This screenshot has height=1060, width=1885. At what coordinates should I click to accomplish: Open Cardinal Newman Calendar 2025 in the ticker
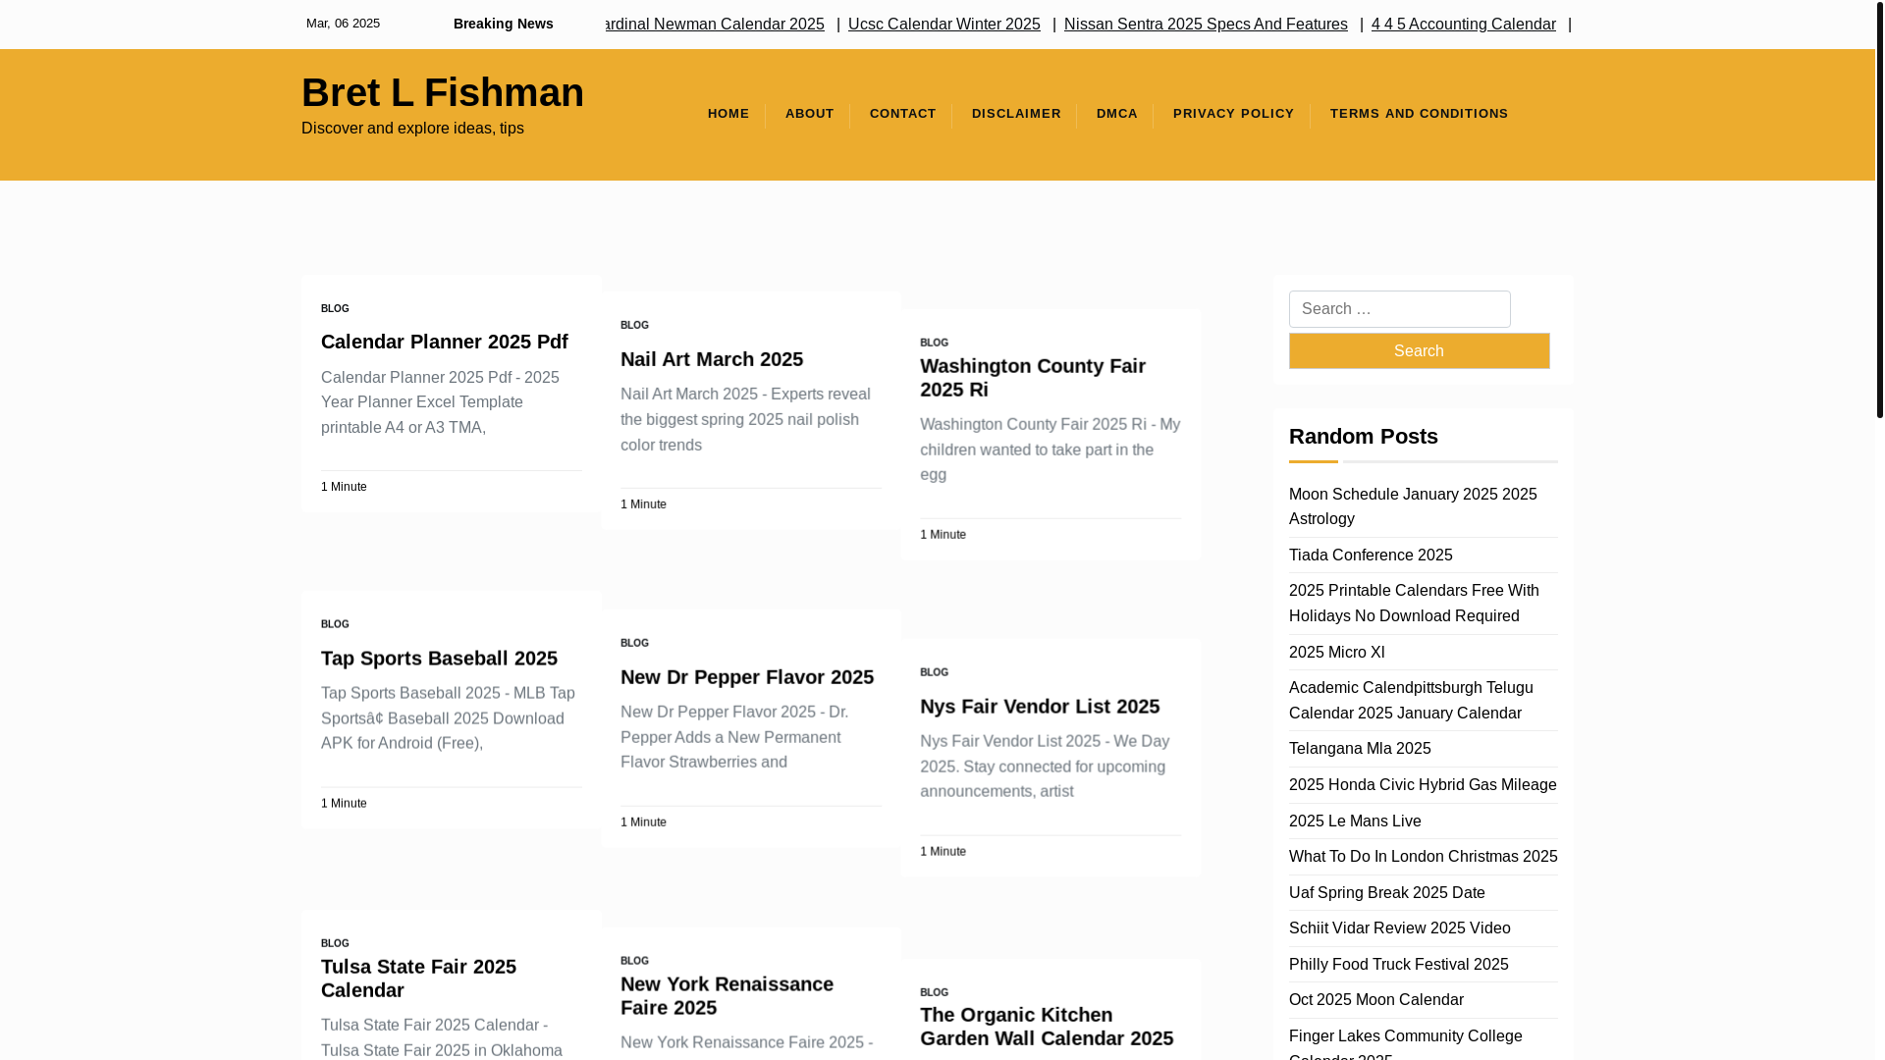pos(714,25)
